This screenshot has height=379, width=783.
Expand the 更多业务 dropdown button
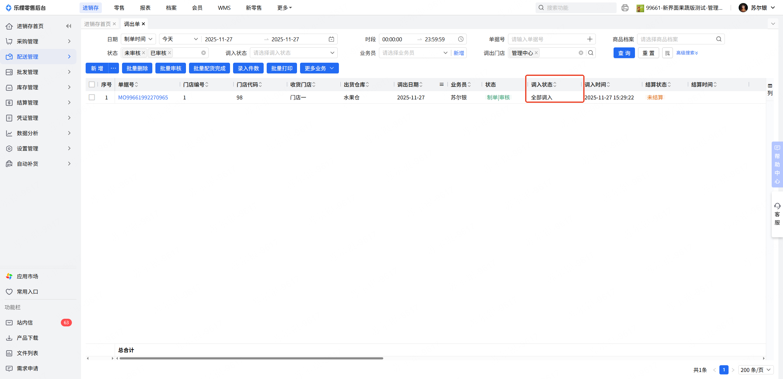tap(319, 68)
